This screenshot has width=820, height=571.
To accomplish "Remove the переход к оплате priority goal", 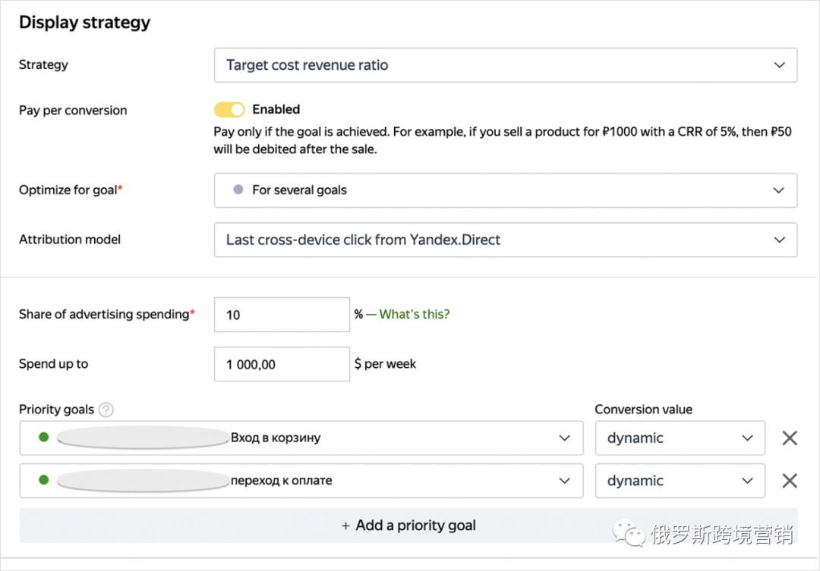I will pyautogui.click(x=790, y=481).
